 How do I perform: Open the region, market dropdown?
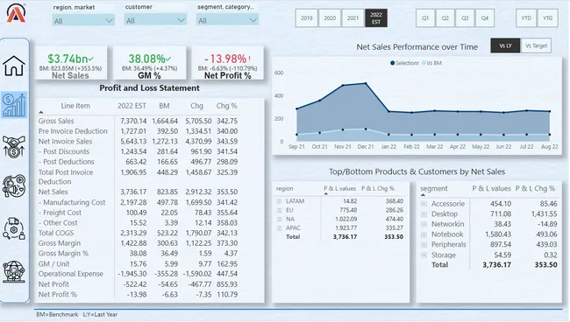point(83,21)
